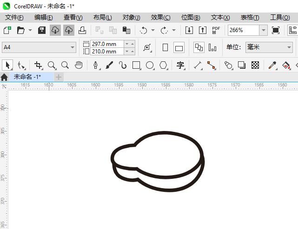The image size is (298, 229).
Task: Click the 266% zoom level field
Action: [244, 30]
